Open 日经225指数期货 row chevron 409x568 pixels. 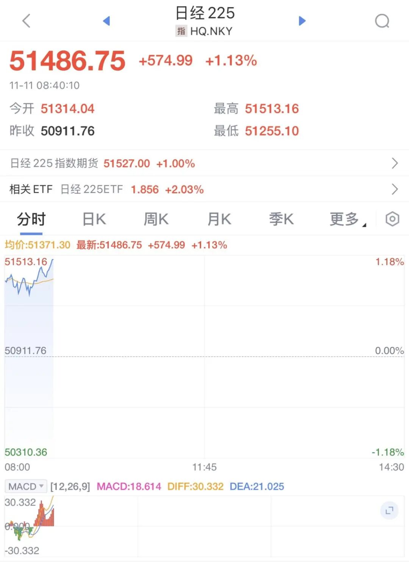click(x=395, y=163)
